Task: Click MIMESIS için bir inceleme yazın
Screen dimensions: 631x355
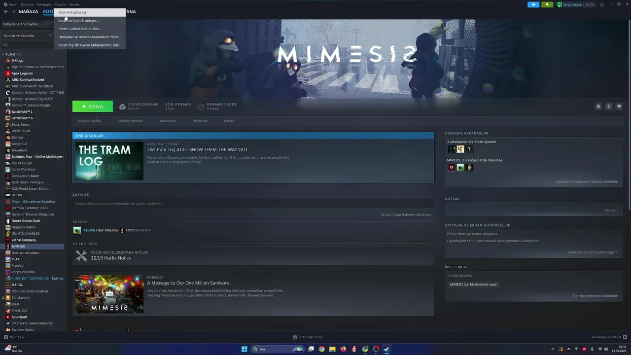Action: 473,284
